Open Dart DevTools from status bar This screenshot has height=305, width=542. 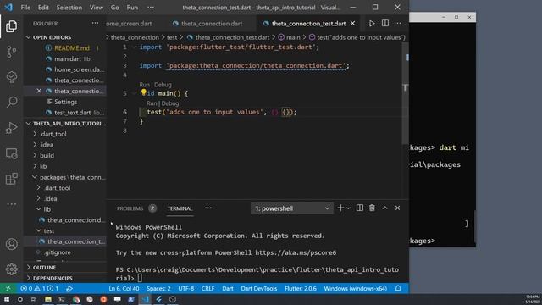click(x=259, y=288)
